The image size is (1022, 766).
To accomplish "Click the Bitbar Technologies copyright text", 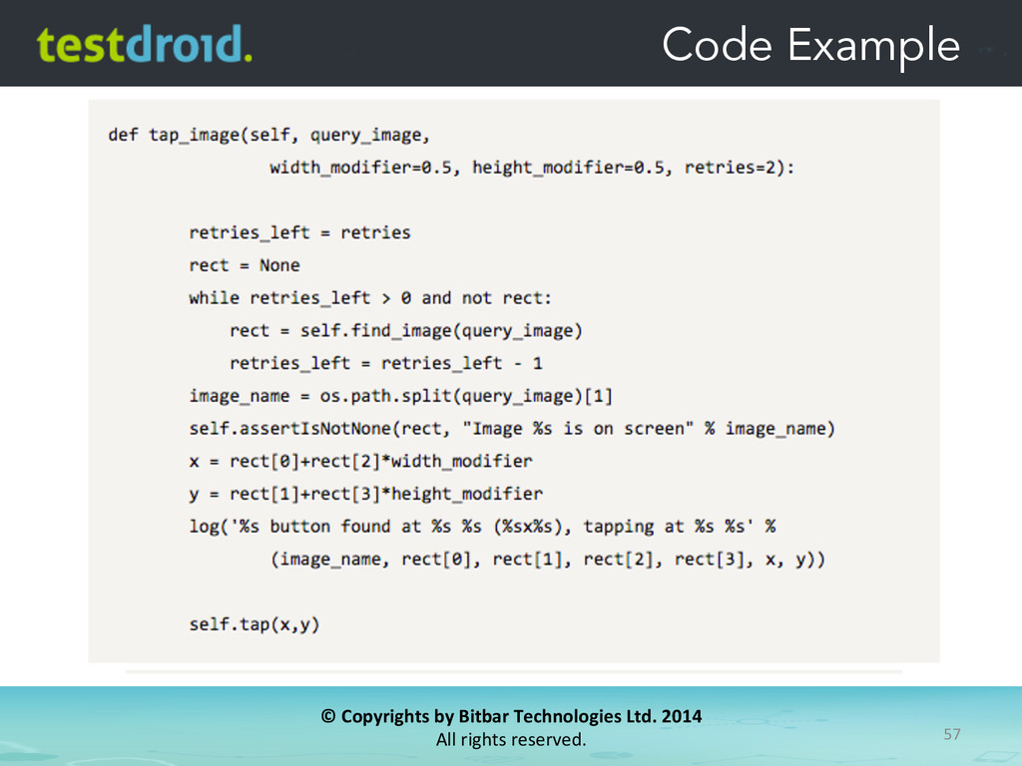I will 511,716.
